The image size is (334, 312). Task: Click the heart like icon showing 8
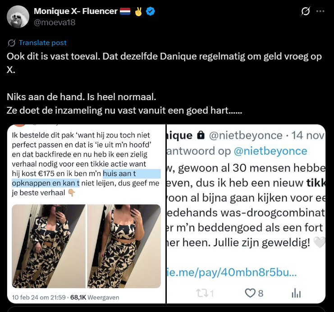250,293
